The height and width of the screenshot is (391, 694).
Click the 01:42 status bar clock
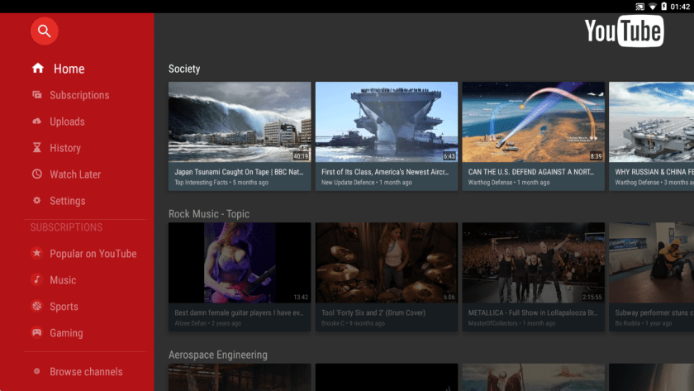pyautogui.click(x=680, y=6)
